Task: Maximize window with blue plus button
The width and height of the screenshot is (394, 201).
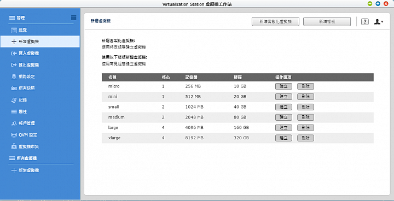Action: 378,3
